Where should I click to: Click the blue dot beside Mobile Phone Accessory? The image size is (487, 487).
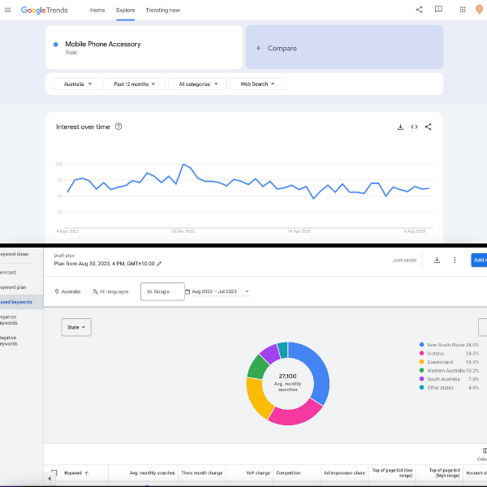click(55, 45)
